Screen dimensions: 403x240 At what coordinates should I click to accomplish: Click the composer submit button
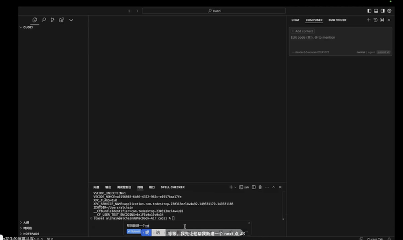(383, 52)
